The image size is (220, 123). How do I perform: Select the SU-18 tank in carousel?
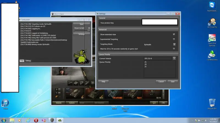[152, 93]
